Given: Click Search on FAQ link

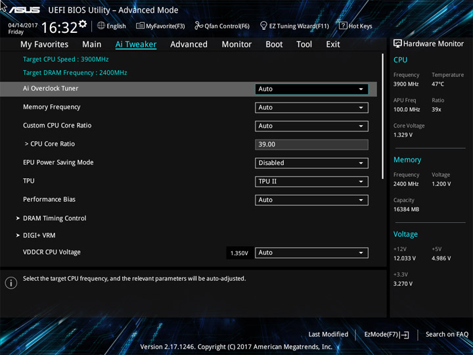Looking at the screenshot, I should (x=447, y=334).
